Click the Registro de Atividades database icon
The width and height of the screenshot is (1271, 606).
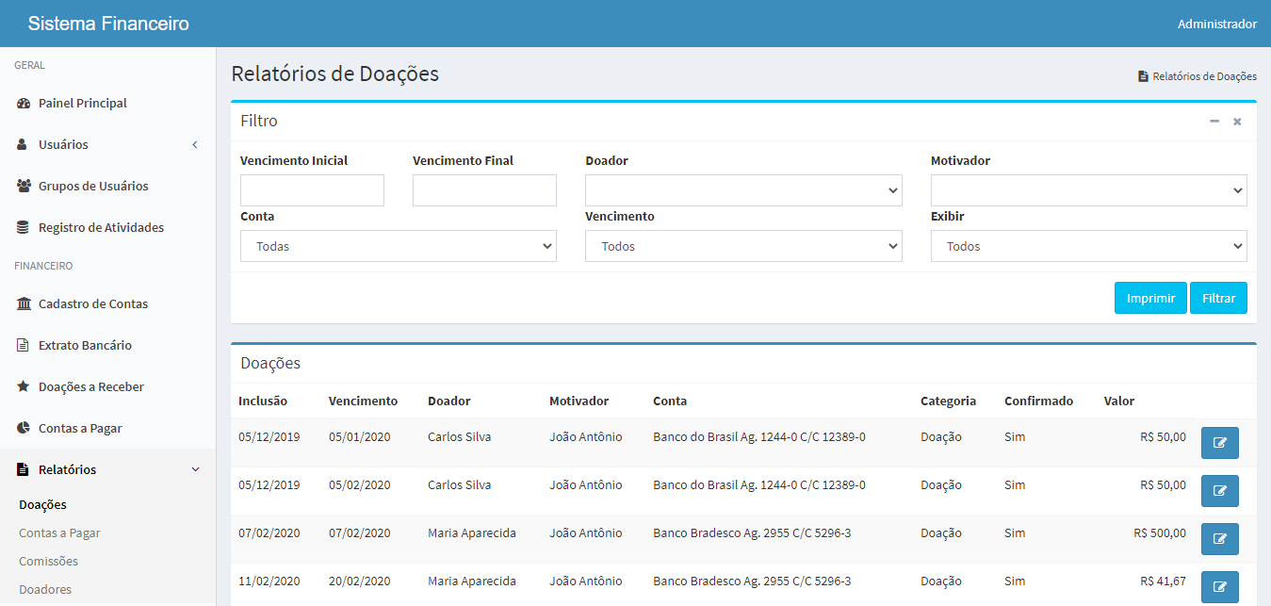pos(24,228)
